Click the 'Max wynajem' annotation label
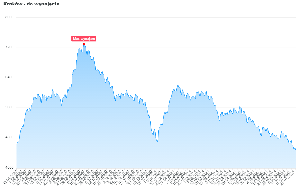 [84, 39]
